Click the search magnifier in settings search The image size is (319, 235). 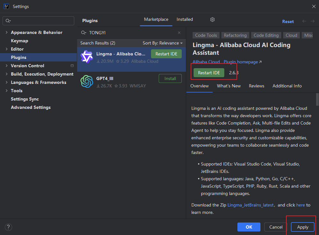pos(8,21)
